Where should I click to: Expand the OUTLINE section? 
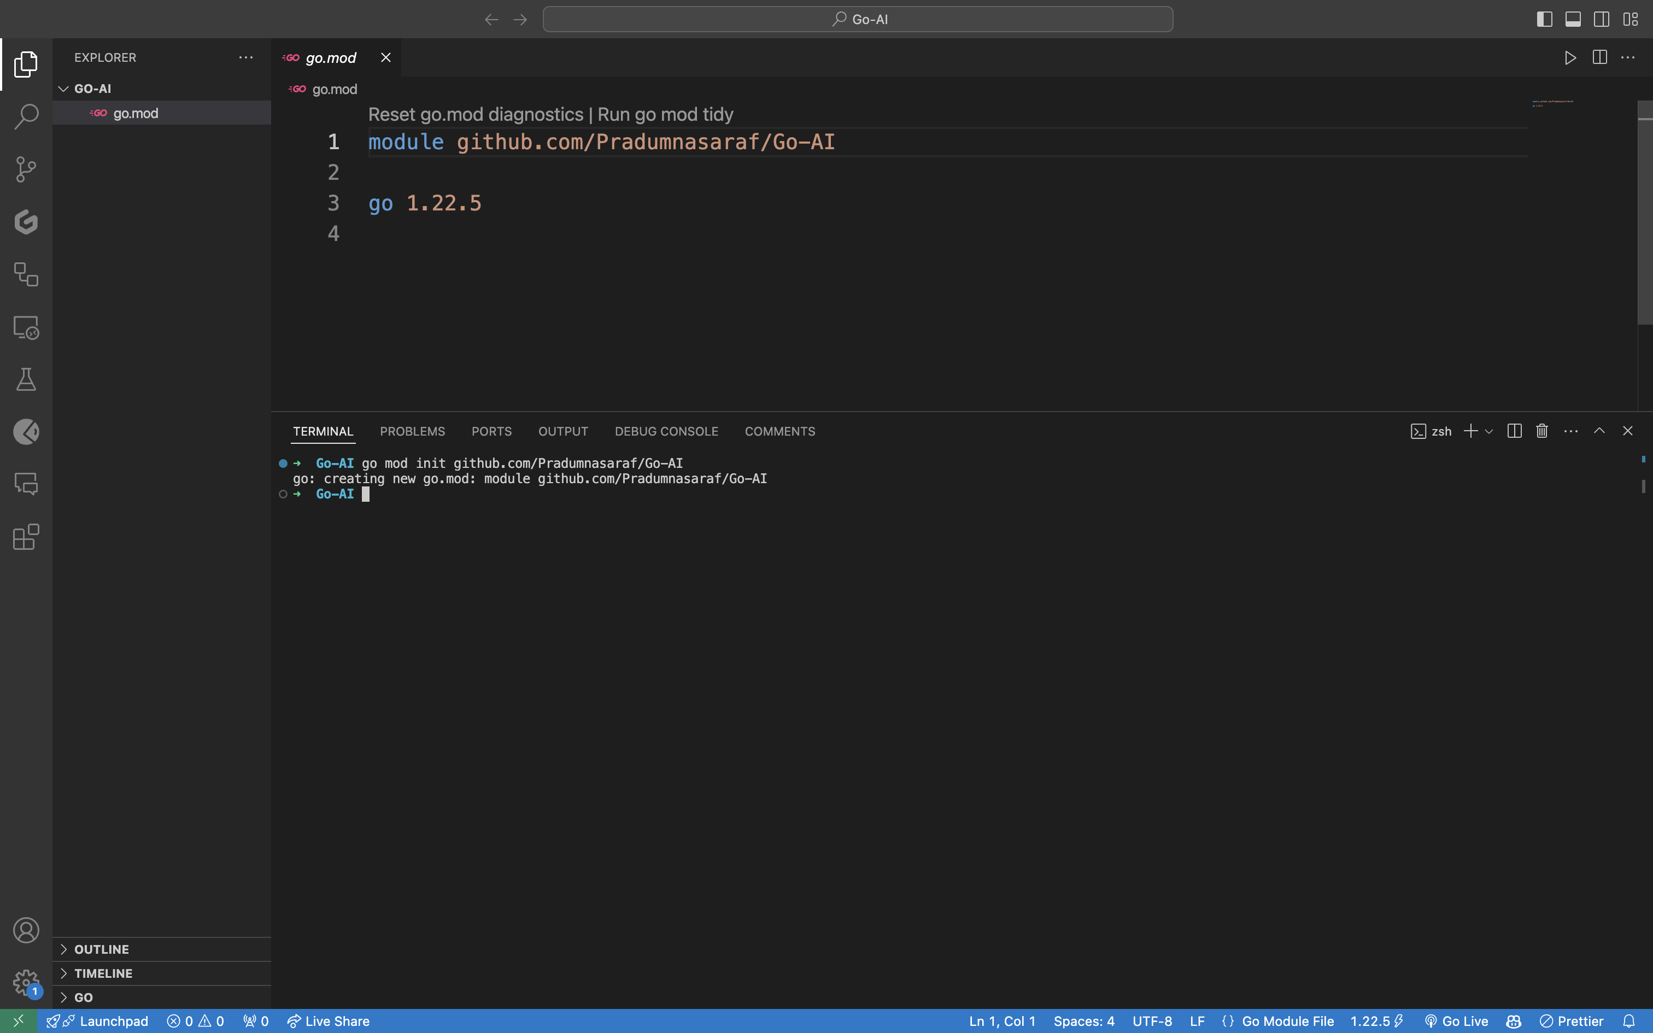[101, 949]
